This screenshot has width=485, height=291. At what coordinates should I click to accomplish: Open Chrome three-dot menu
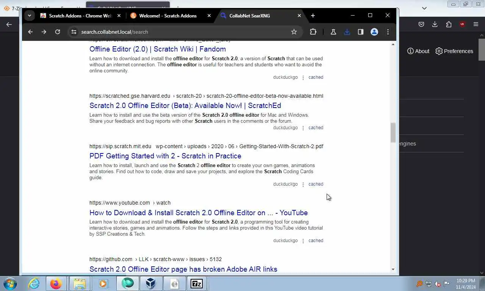click(x=388, y=32)
